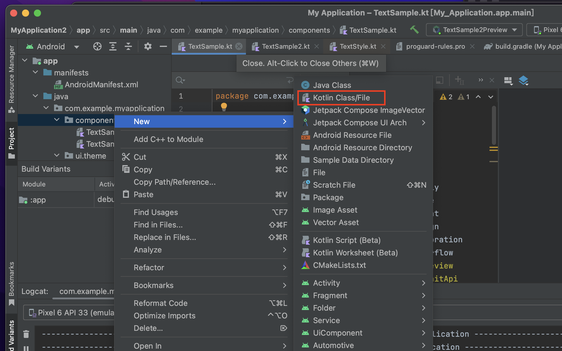562x351 pixels.
Task: Collapse com.example.myapplication package node
Action: tap(46, 108)
